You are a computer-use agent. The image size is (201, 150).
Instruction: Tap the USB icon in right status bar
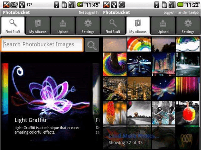pyautogui.click(x=114, y=4)
